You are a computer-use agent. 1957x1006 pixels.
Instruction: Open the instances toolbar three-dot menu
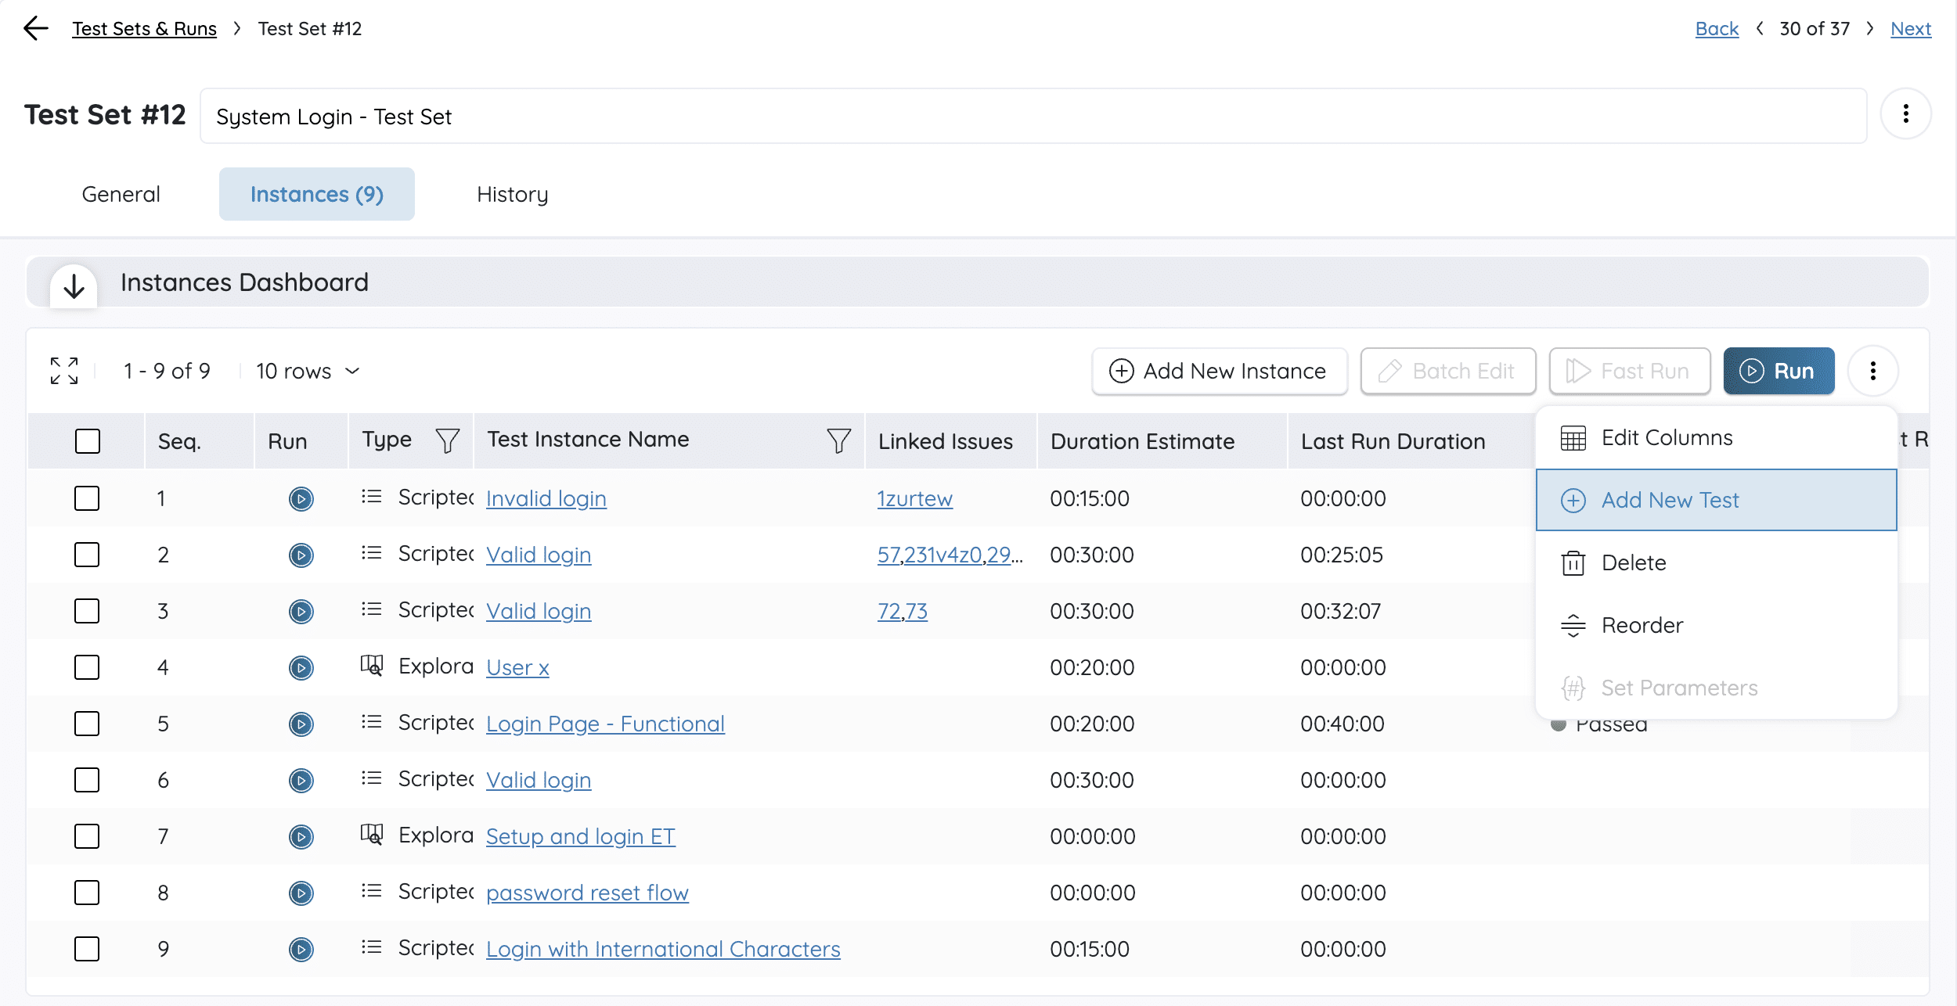click(x=1872, y=371)
